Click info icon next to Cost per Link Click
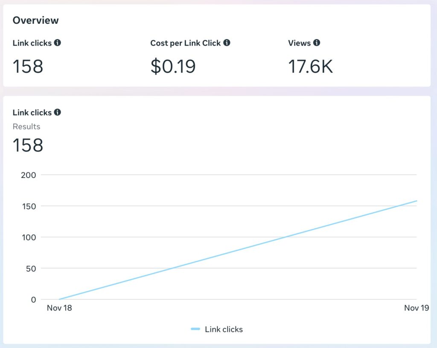This screenshot has height=348, width=437. [x=227, y=43]
